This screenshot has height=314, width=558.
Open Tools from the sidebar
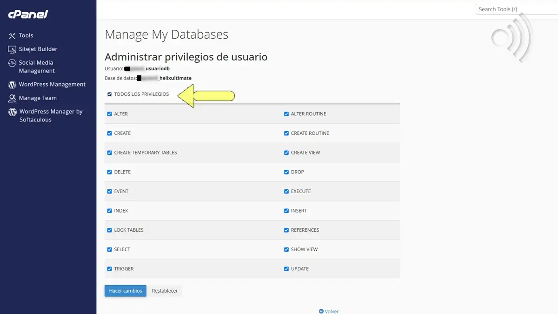tap(26, 35)
